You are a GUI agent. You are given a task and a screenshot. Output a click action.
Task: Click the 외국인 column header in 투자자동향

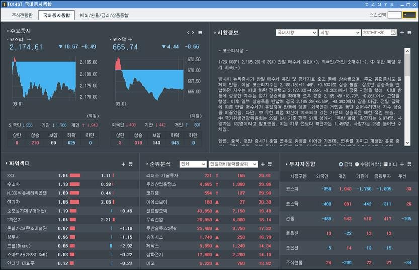click(x=322, y=176)
